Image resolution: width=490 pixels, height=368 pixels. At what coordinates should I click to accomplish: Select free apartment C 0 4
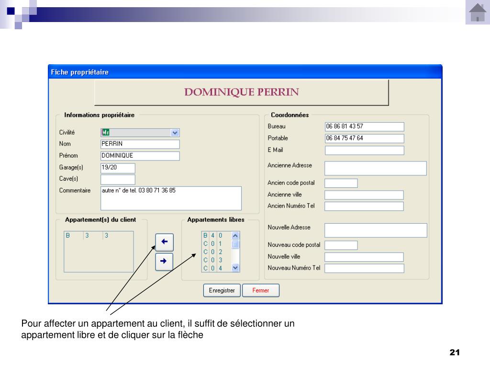217,268
